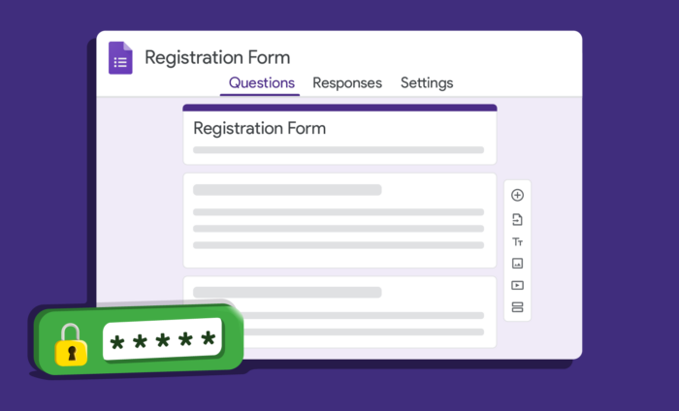Select the Registration Form title inside form card
The width and height of the screenshot is (679, 411).
[x=259, y=128]
